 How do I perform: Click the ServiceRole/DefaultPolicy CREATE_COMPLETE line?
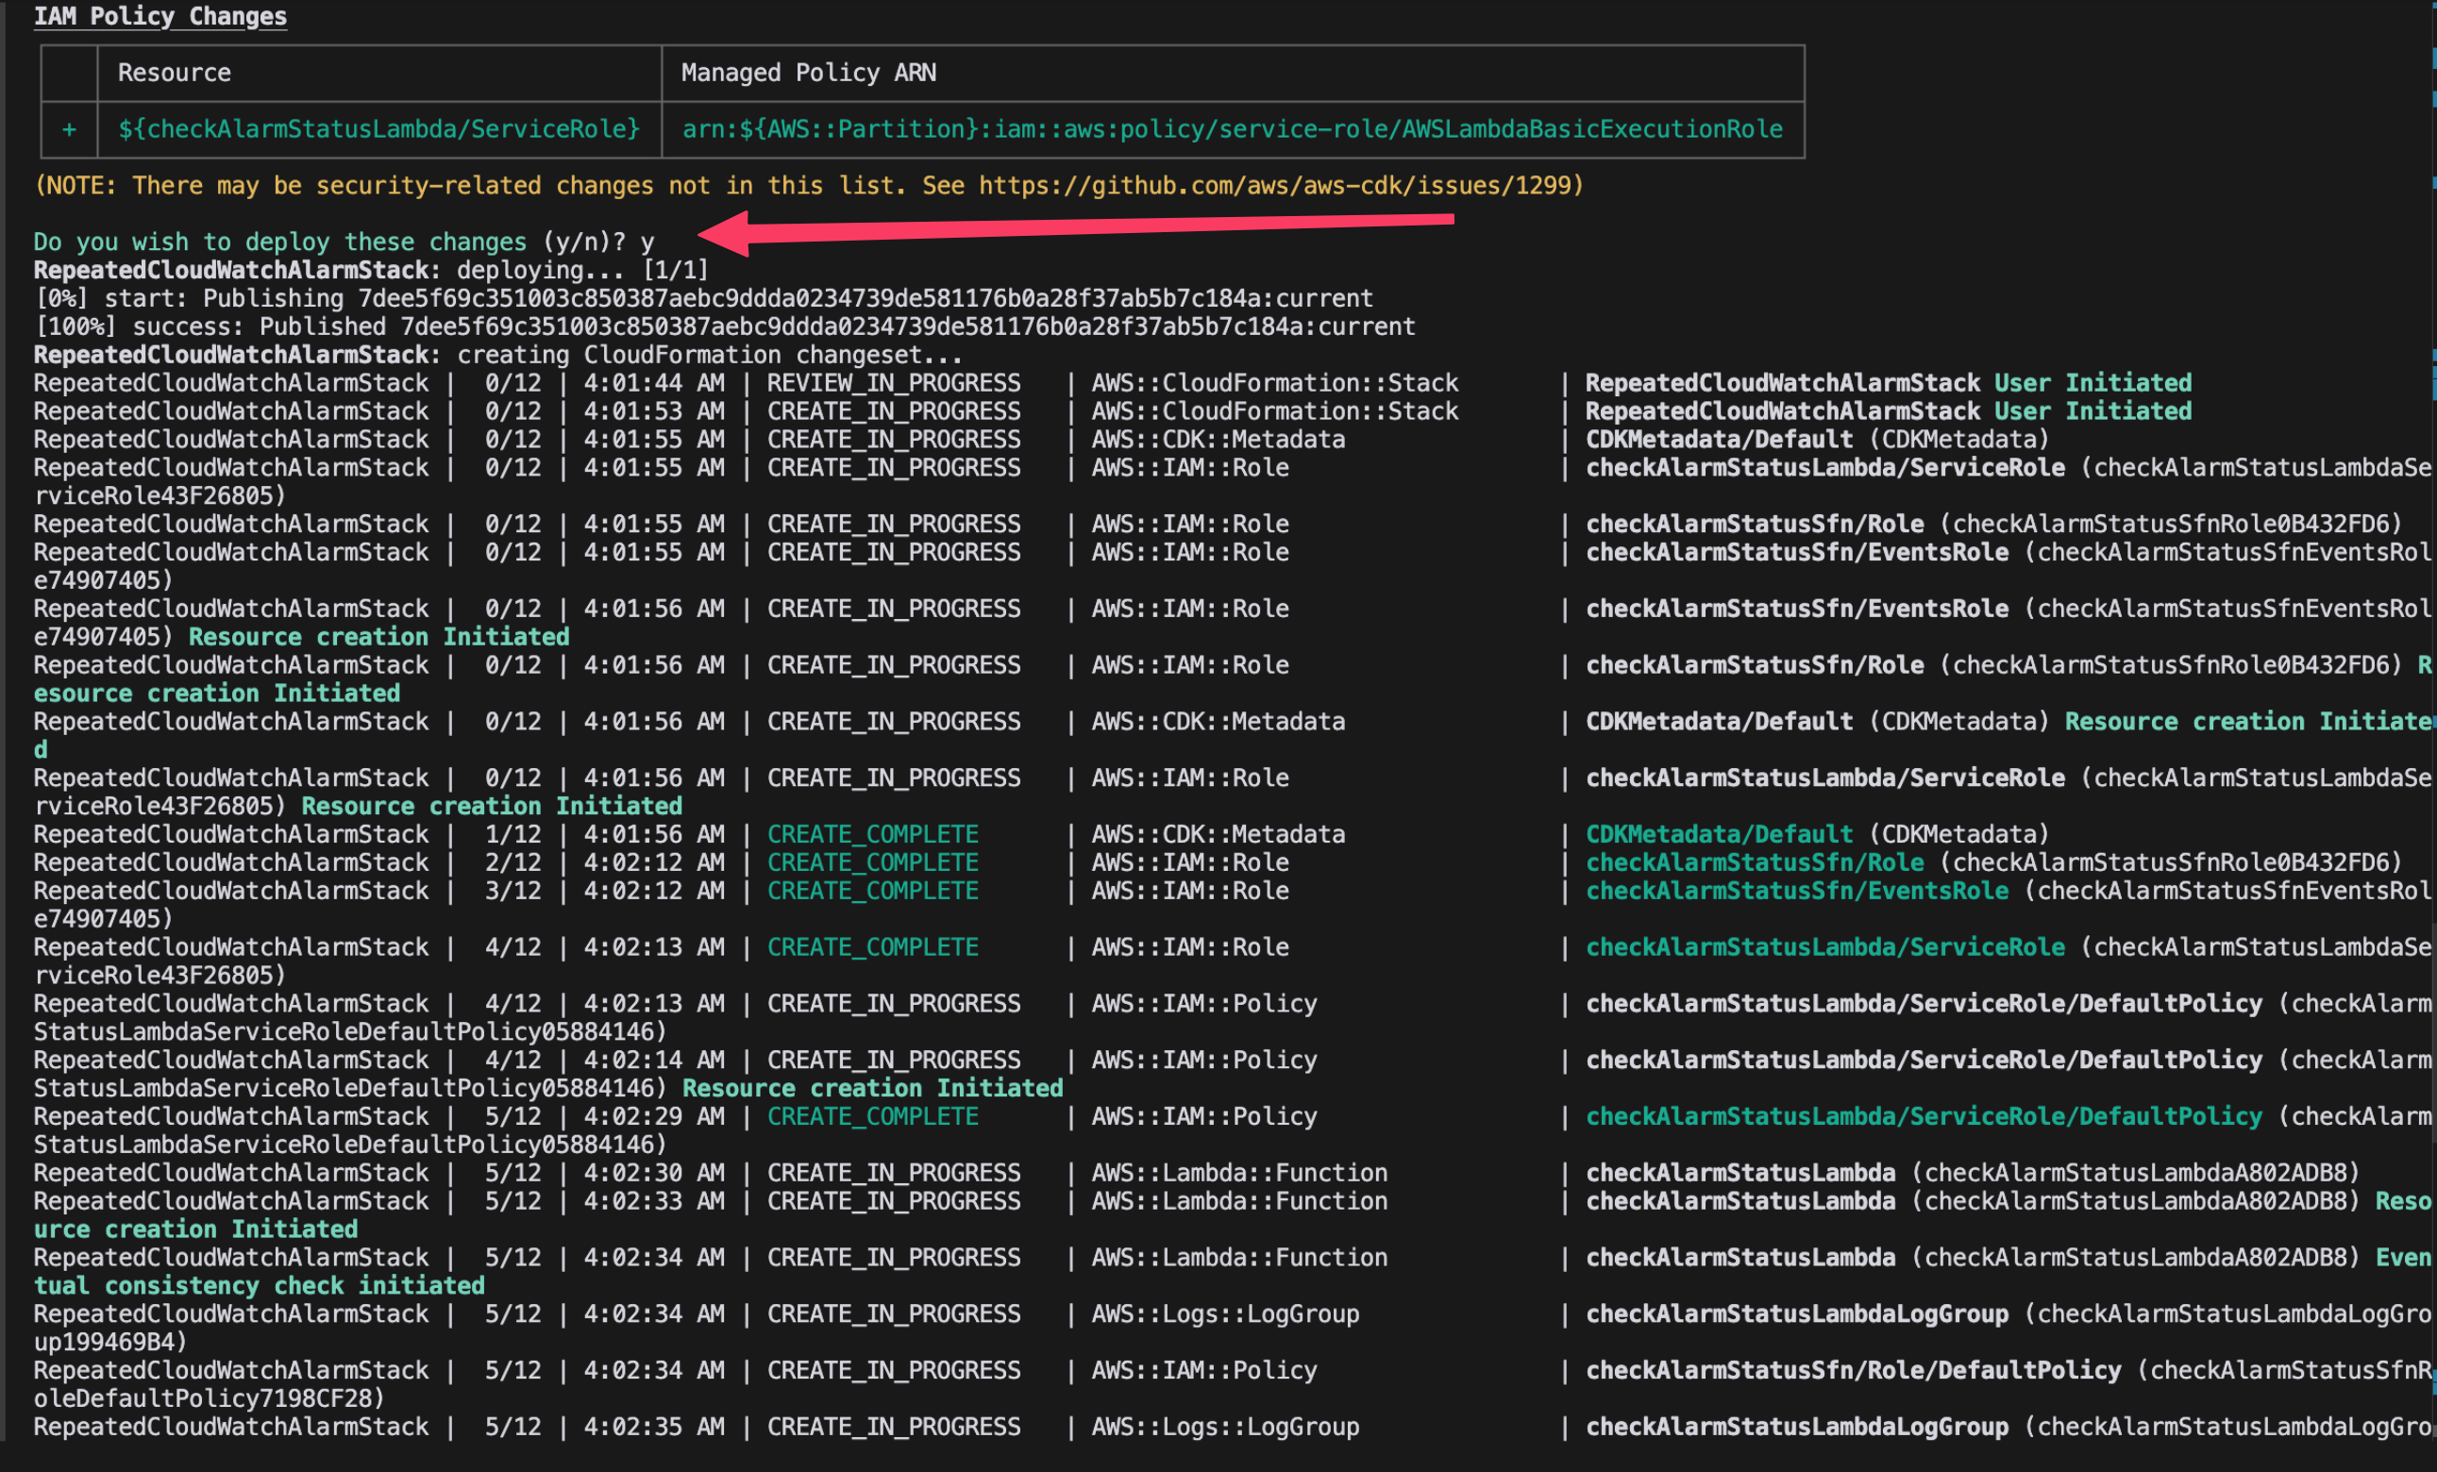(x=872, y=1115)
